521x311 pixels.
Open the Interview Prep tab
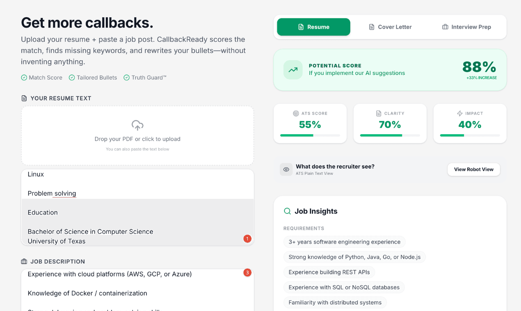[x=466, y=27]
